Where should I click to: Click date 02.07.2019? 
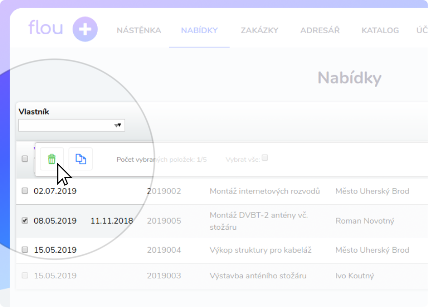55,191
